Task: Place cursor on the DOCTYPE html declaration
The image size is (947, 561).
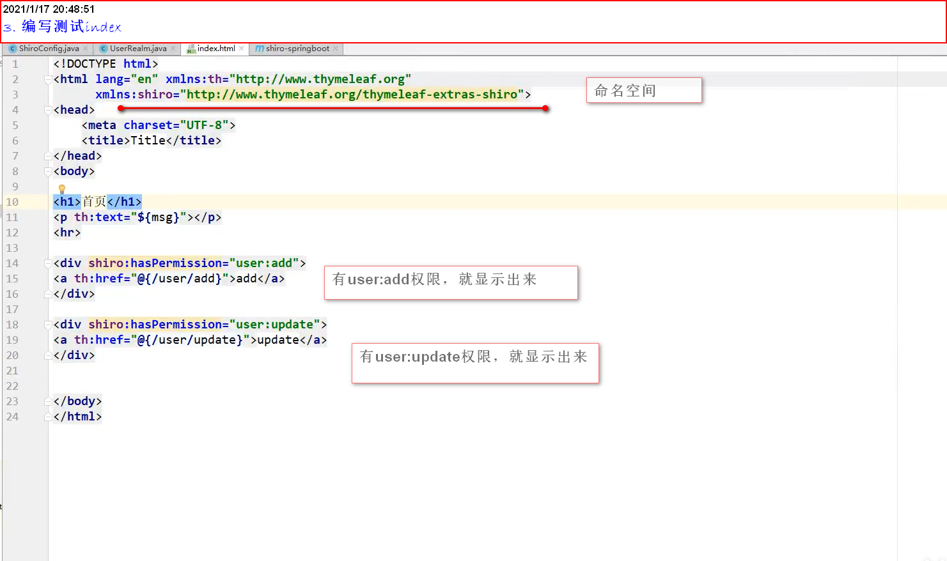Action: pyautogui.click(x=106, y=64)
